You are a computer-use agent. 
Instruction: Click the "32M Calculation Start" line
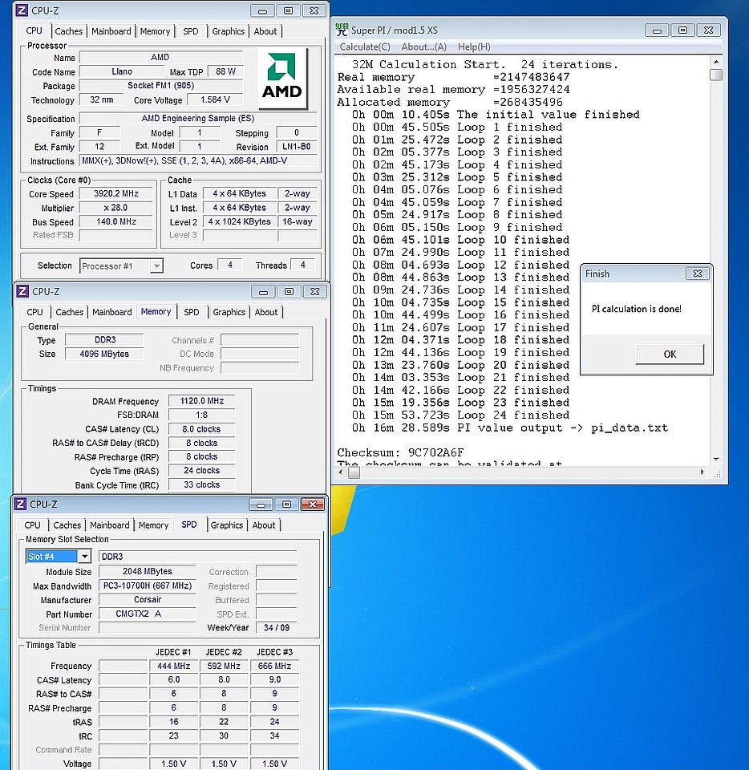485,64
